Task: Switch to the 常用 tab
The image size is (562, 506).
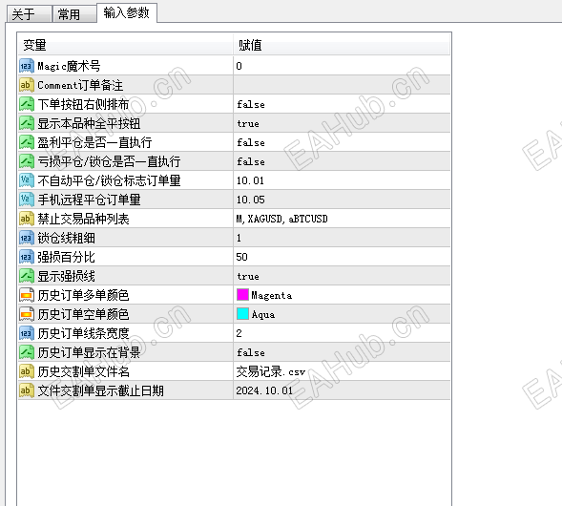Action: tap(74, 14)
